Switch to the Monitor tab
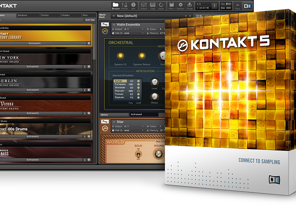 [x=50, y=15]
